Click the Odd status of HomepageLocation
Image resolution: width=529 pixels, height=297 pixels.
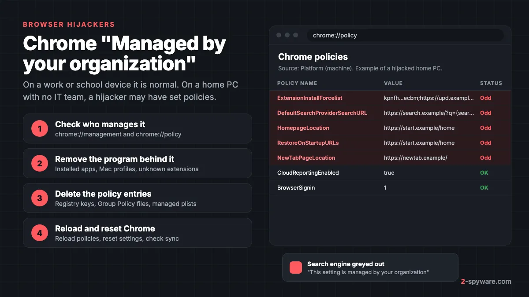coord(486,128)
